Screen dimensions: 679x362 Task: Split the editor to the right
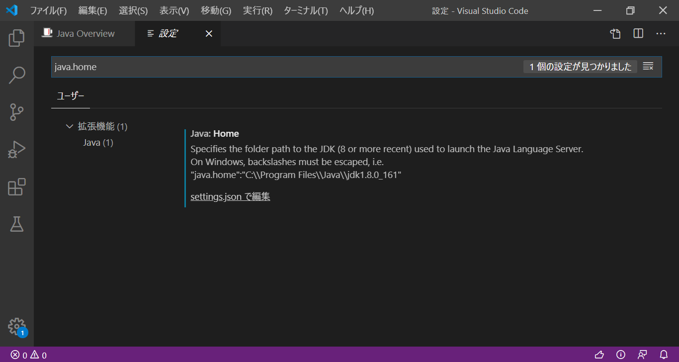(x=638, y=33)
